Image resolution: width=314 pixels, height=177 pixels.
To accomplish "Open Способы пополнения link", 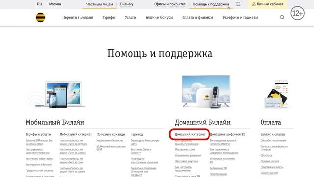I will point(273,141).
